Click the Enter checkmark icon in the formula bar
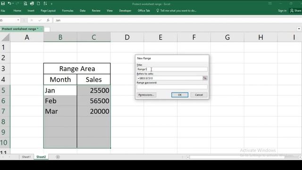Viewport: 302px width, 170px height. (x=40, y=20)
